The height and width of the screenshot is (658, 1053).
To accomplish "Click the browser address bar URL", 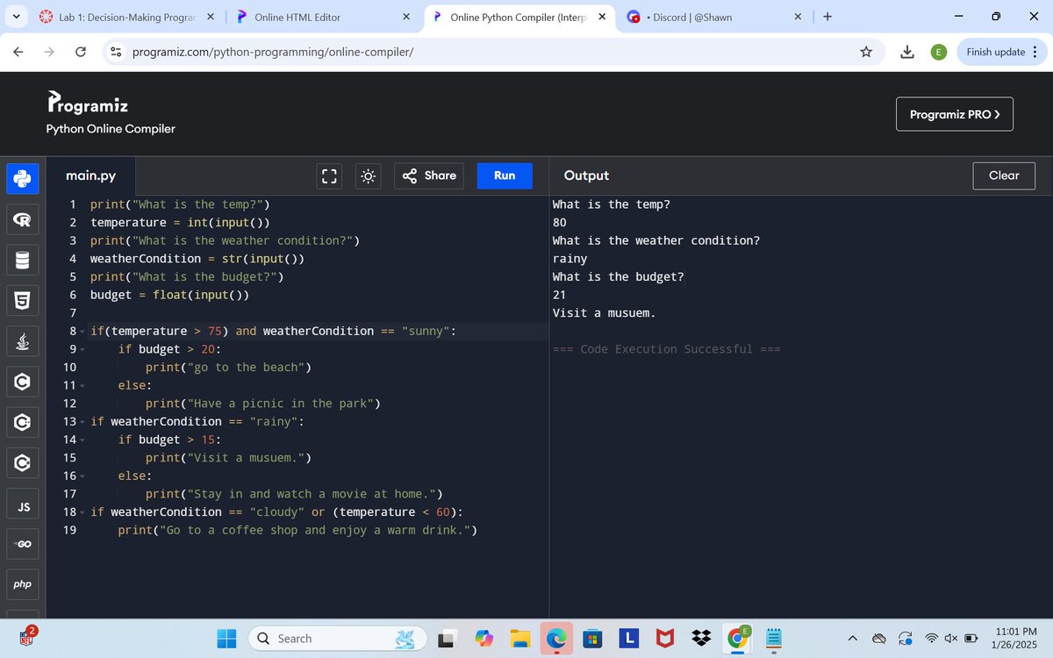I will (273, 52).
